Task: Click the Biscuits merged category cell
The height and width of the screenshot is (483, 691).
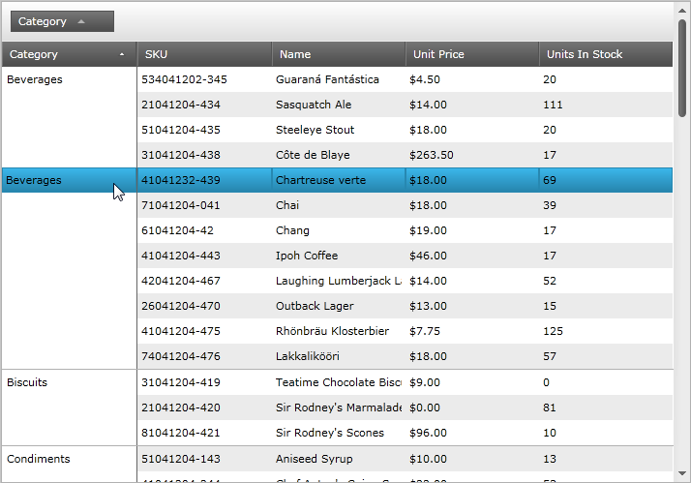Action: [x=69, y=407]
